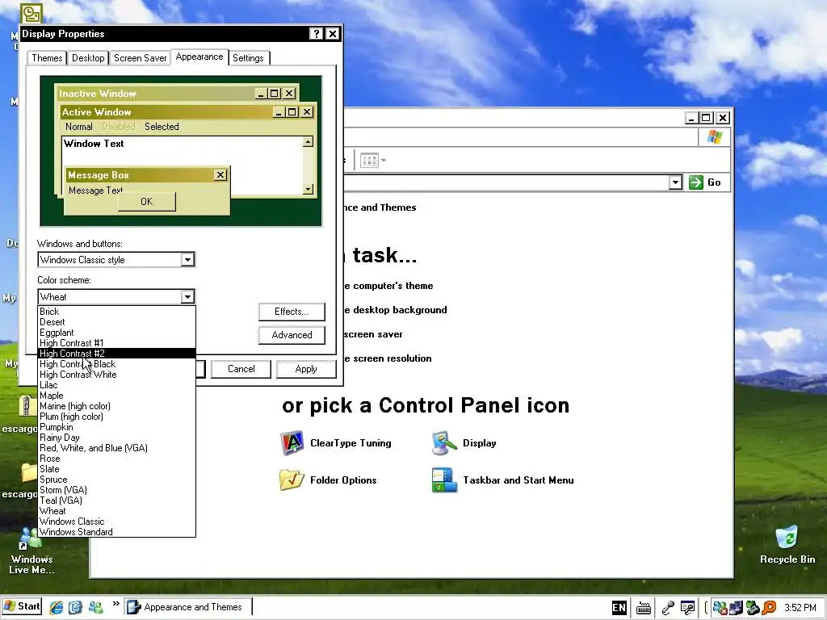Select Marine (high color) scheme

point(116,406)
